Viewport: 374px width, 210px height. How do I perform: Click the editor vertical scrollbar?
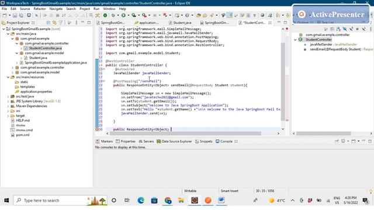pos(283,81)
